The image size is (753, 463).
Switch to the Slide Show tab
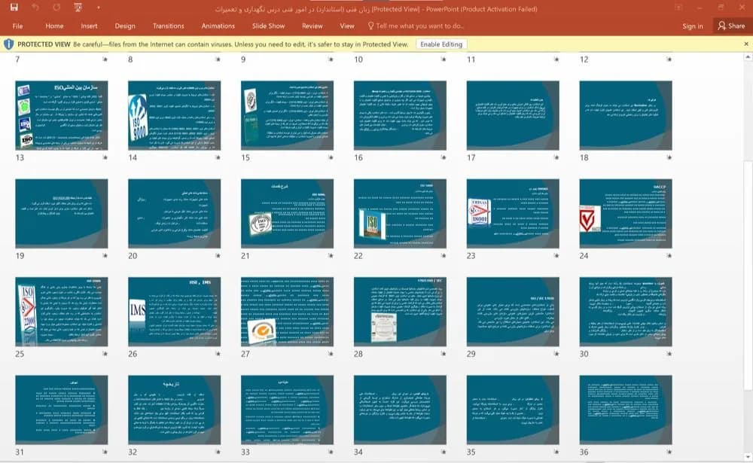coord(269,26)
